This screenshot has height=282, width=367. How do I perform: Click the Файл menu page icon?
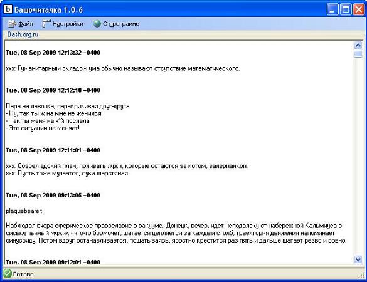pos(12,24)
